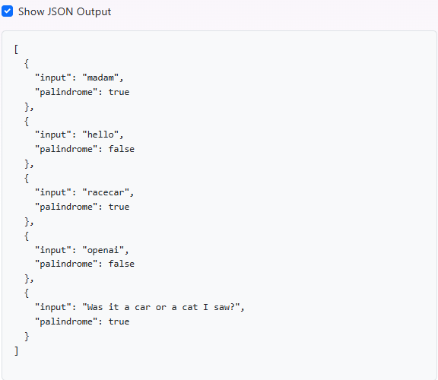Click the opening square bracket of JSON

tap(16, 49)
